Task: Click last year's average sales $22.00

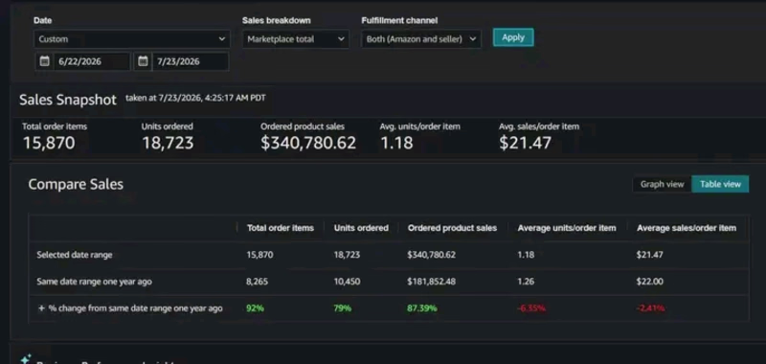Action: tap(650, 282)
